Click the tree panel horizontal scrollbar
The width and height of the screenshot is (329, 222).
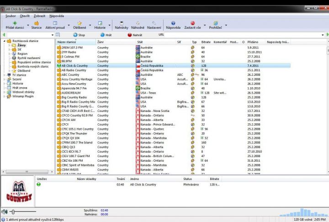[x=27, y=172]
